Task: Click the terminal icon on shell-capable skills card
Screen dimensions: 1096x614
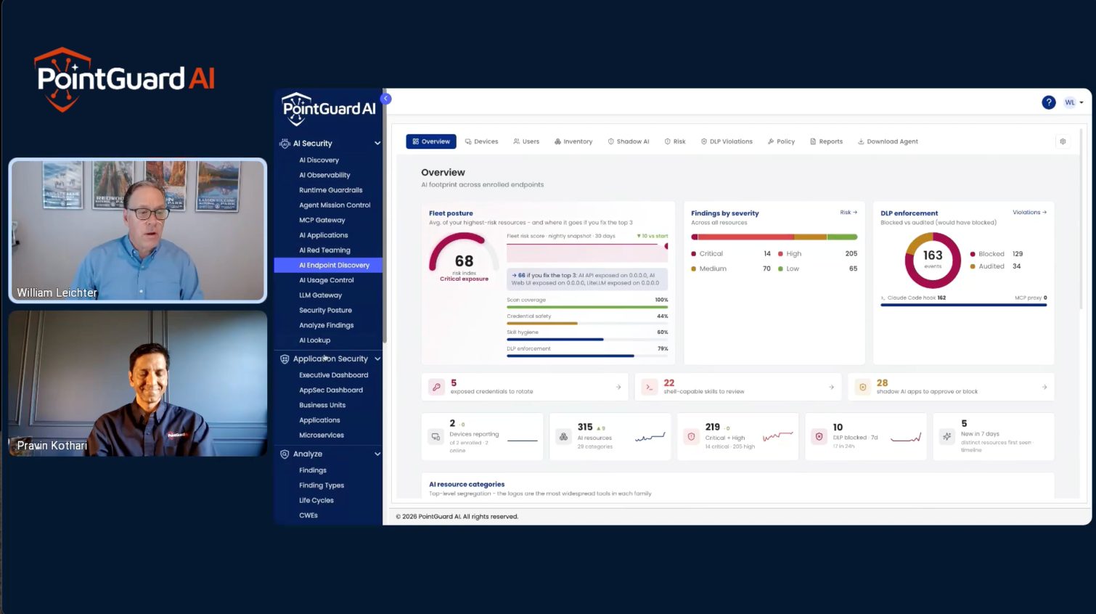Action: pos(650,387)
